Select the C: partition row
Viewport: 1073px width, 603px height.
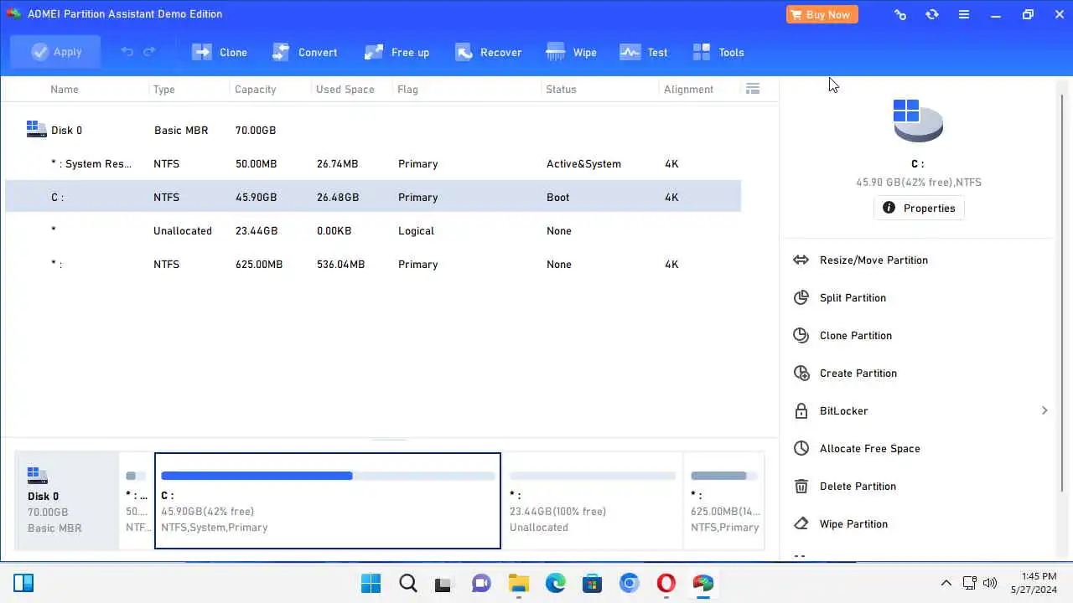click(x=373, y=197)
